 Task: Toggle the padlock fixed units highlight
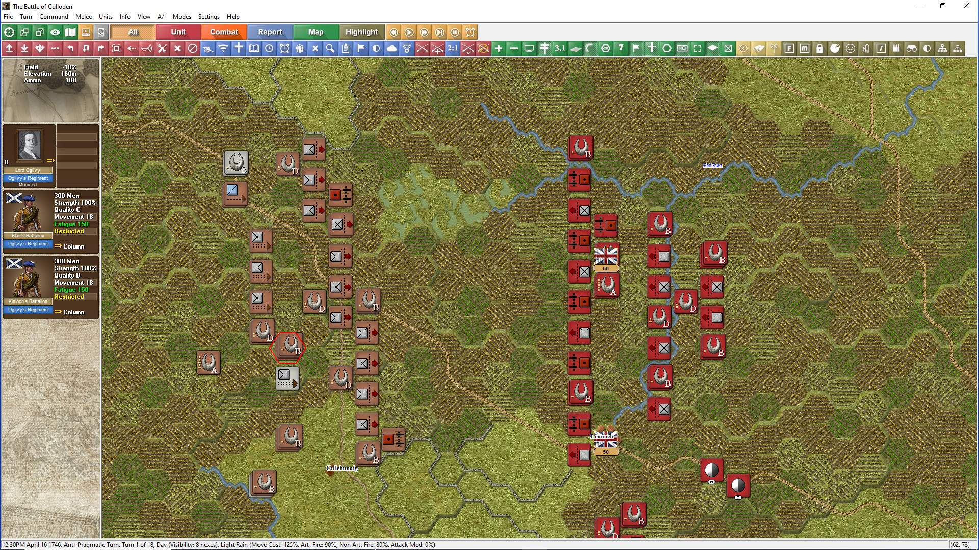(820, 48)
